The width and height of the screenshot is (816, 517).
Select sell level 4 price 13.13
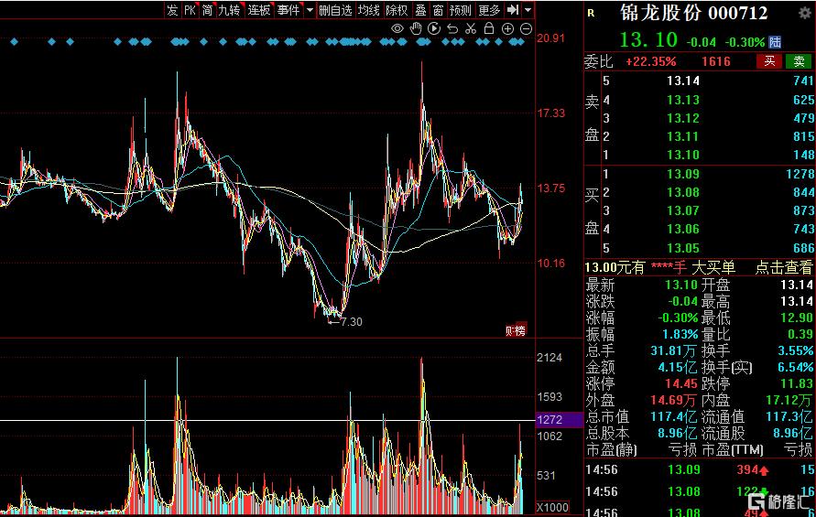[x=683, y=100]
